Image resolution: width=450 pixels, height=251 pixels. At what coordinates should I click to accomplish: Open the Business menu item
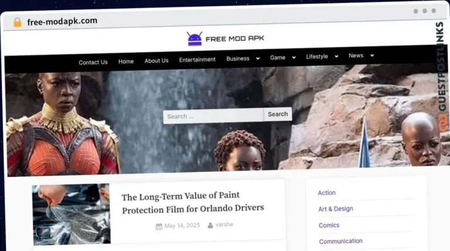[x=238, y=59]
